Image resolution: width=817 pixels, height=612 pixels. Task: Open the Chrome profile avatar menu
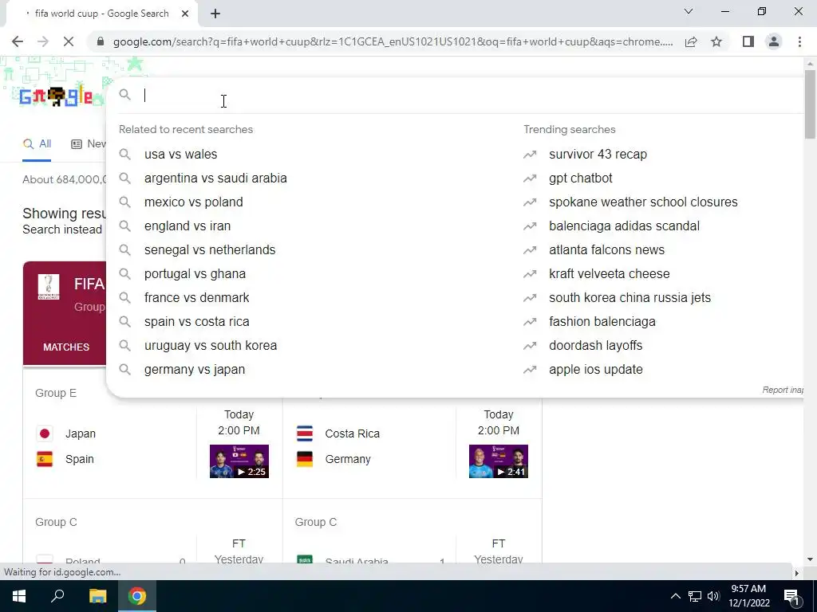pyautogui.click(x=774, y=41)
